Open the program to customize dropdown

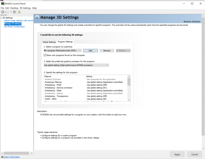[80, 51]
